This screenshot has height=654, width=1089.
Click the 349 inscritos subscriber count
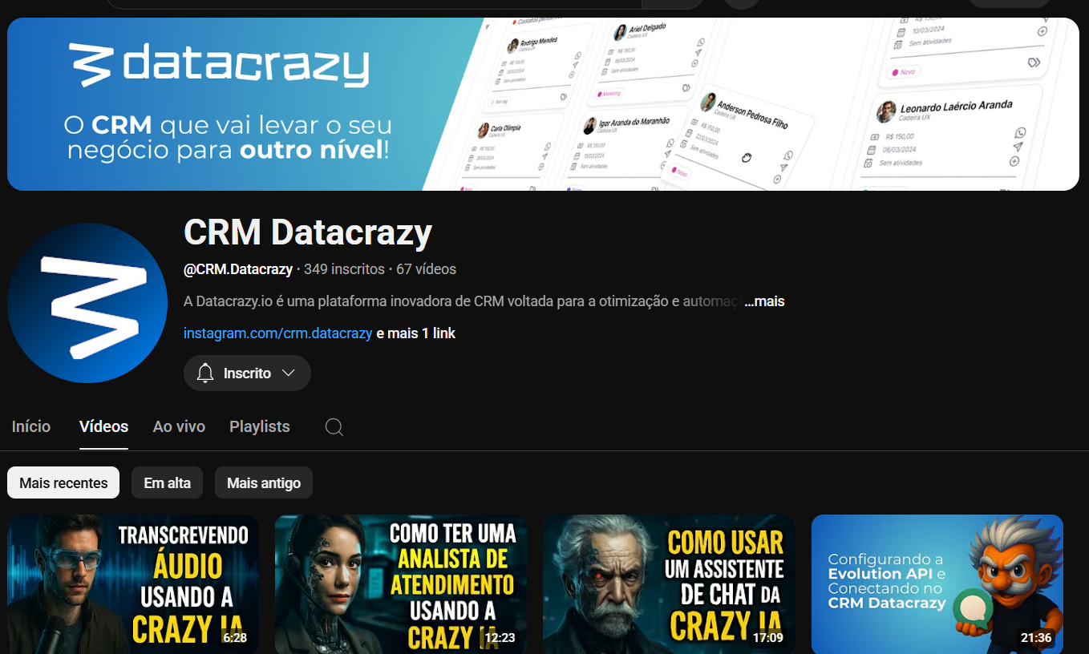tap(344, 269)
